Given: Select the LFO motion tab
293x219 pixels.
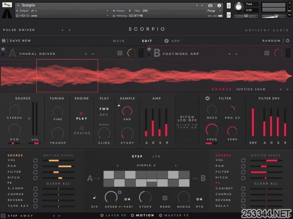Looking at the screenshot, I should pyautogui.click(x=156, y=156).
